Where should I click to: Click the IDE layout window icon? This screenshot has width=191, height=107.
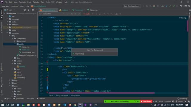[x=186, y=6]
